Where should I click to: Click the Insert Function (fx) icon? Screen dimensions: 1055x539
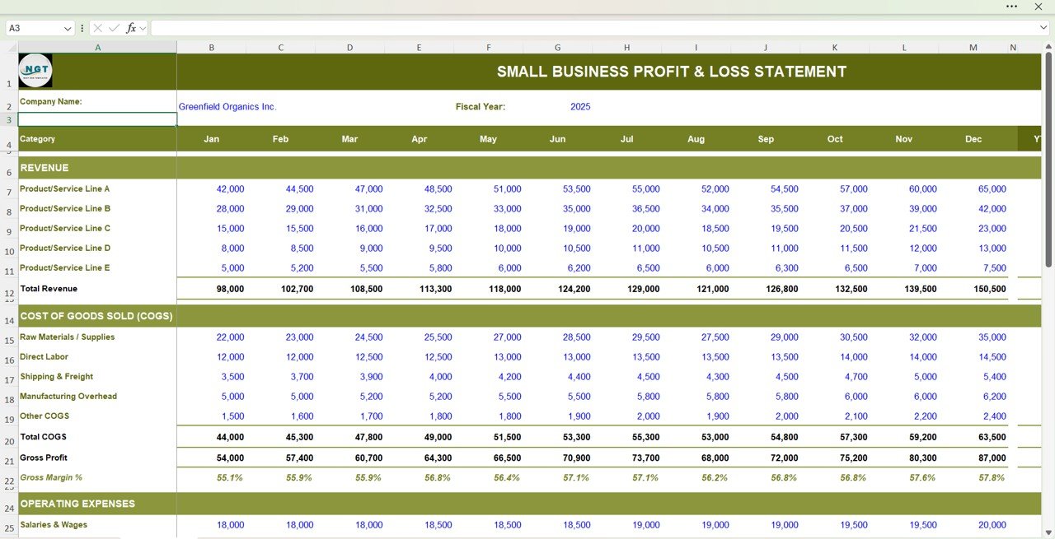pos(130,27)
